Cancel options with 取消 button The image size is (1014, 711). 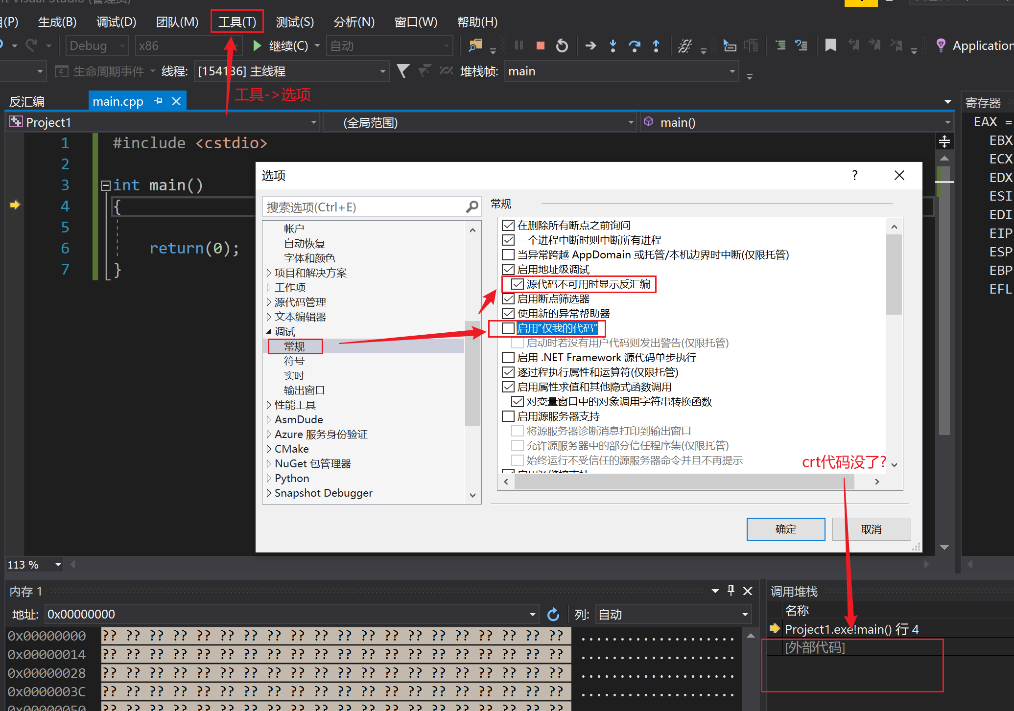tap(872, 529)
